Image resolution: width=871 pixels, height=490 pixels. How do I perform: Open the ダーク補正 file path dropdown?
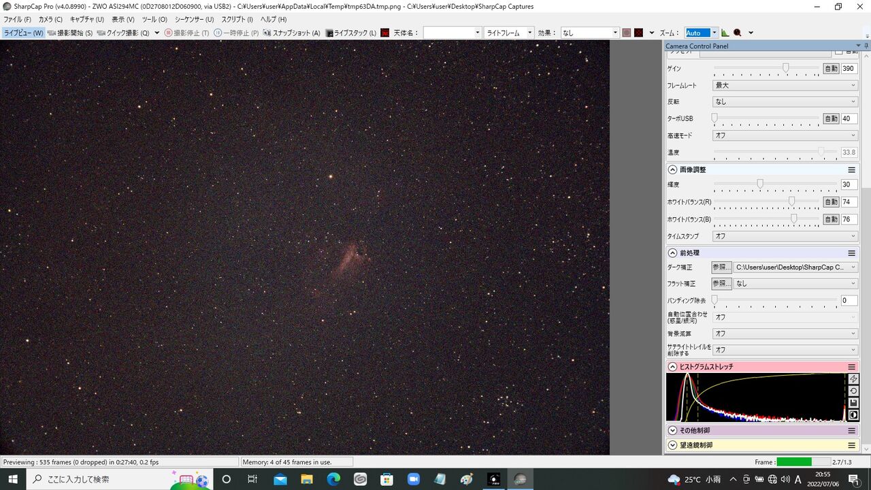(795, 267)
